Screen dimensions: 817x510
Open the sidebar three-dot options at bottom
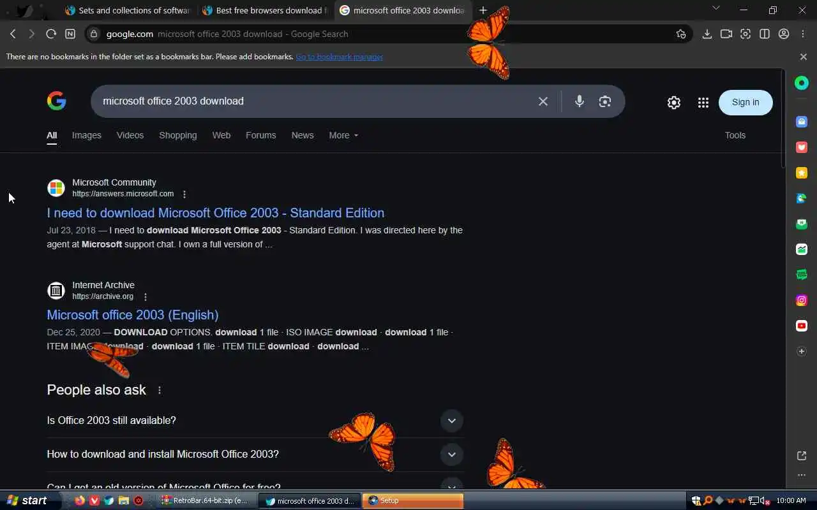coord(802,475)
